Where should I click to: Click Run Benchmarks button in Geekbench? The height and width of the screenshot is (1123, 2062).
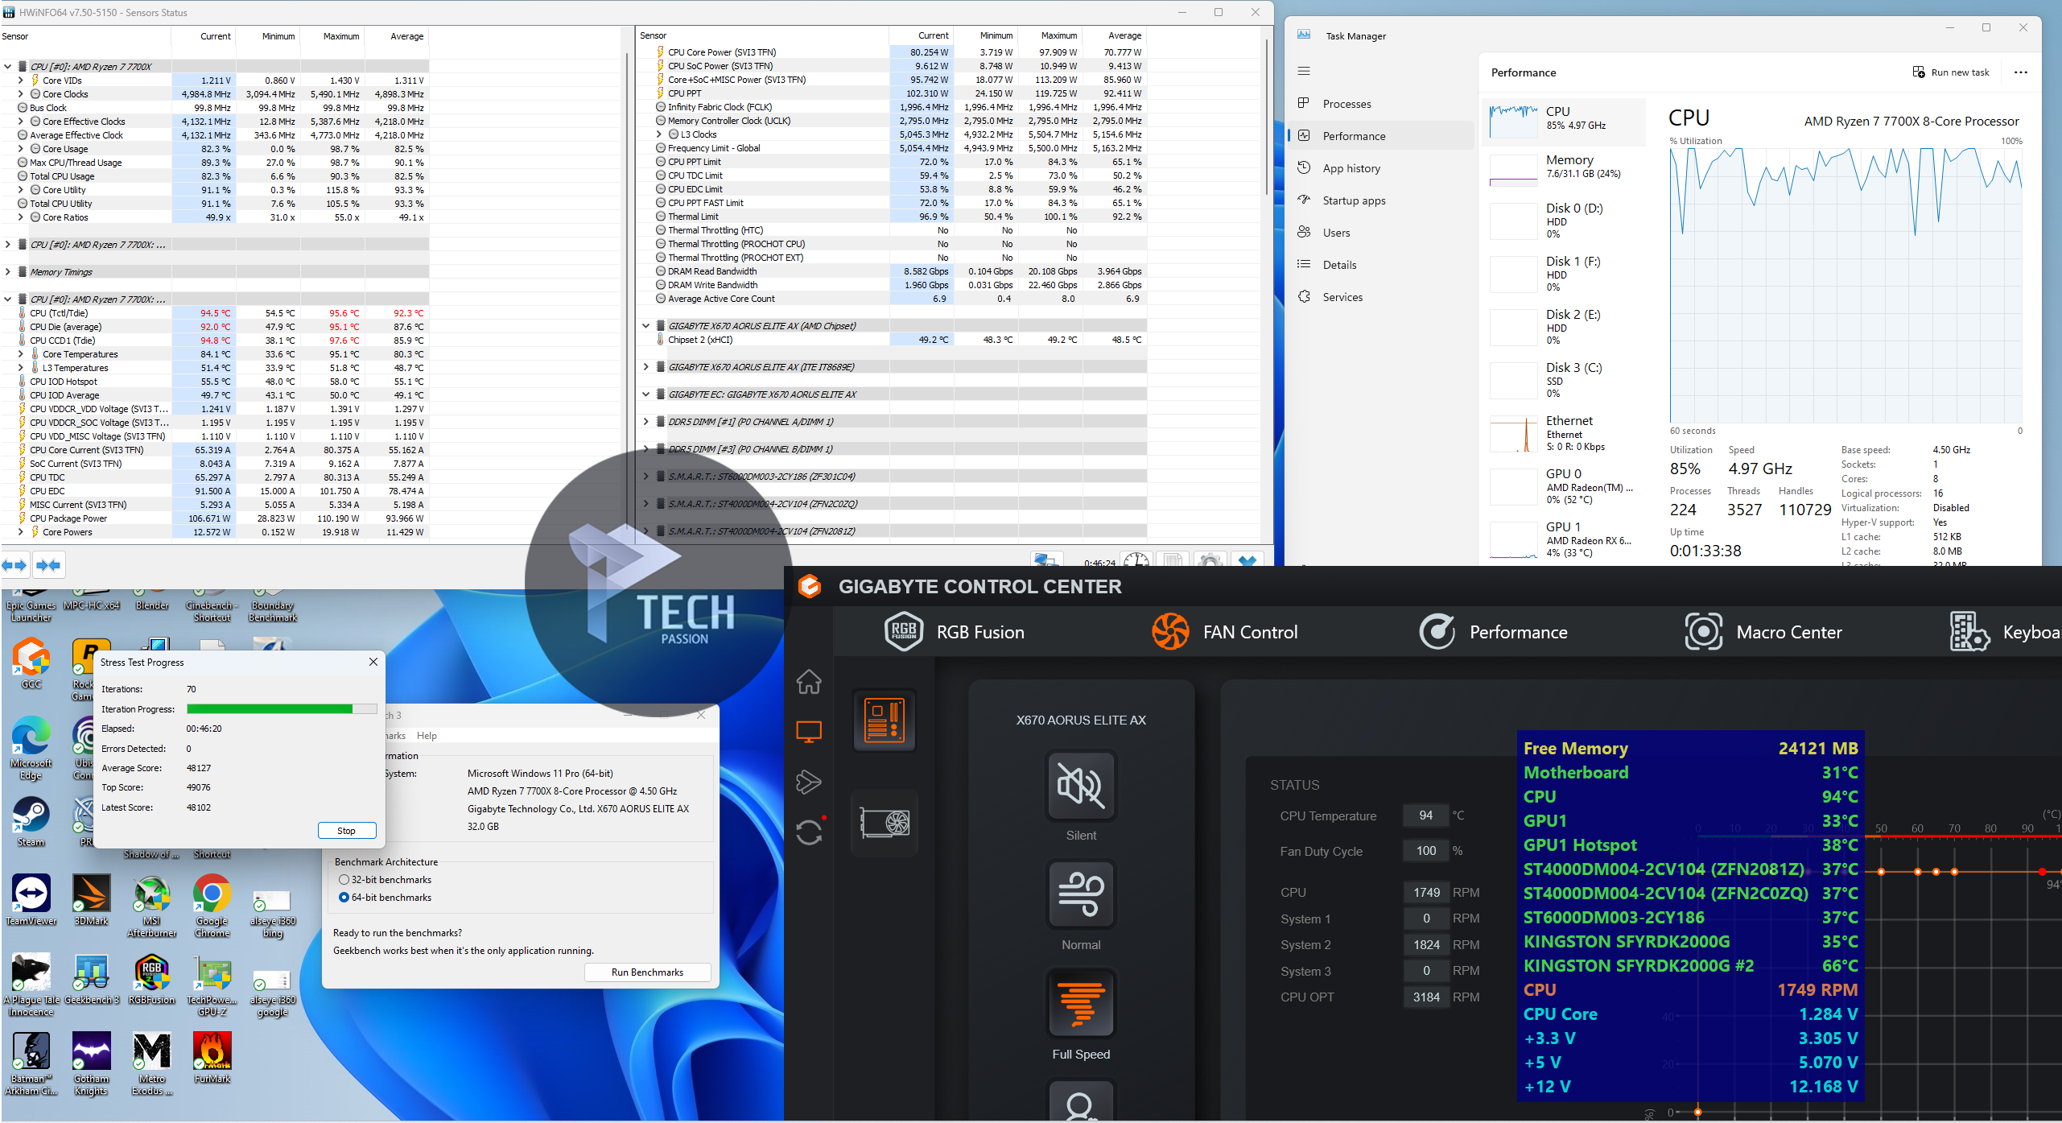click(647, 972)
